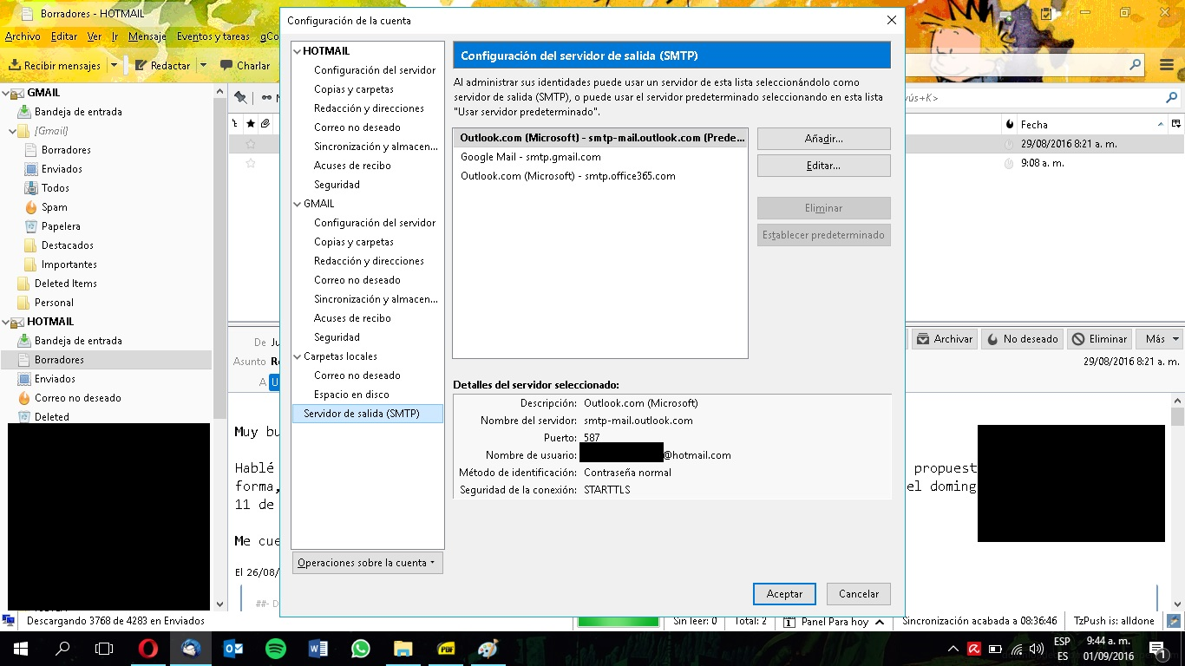Open the Thunderbird hamburger menu
This screenshot has height=666, width=1185.
tap(1168, 65)
